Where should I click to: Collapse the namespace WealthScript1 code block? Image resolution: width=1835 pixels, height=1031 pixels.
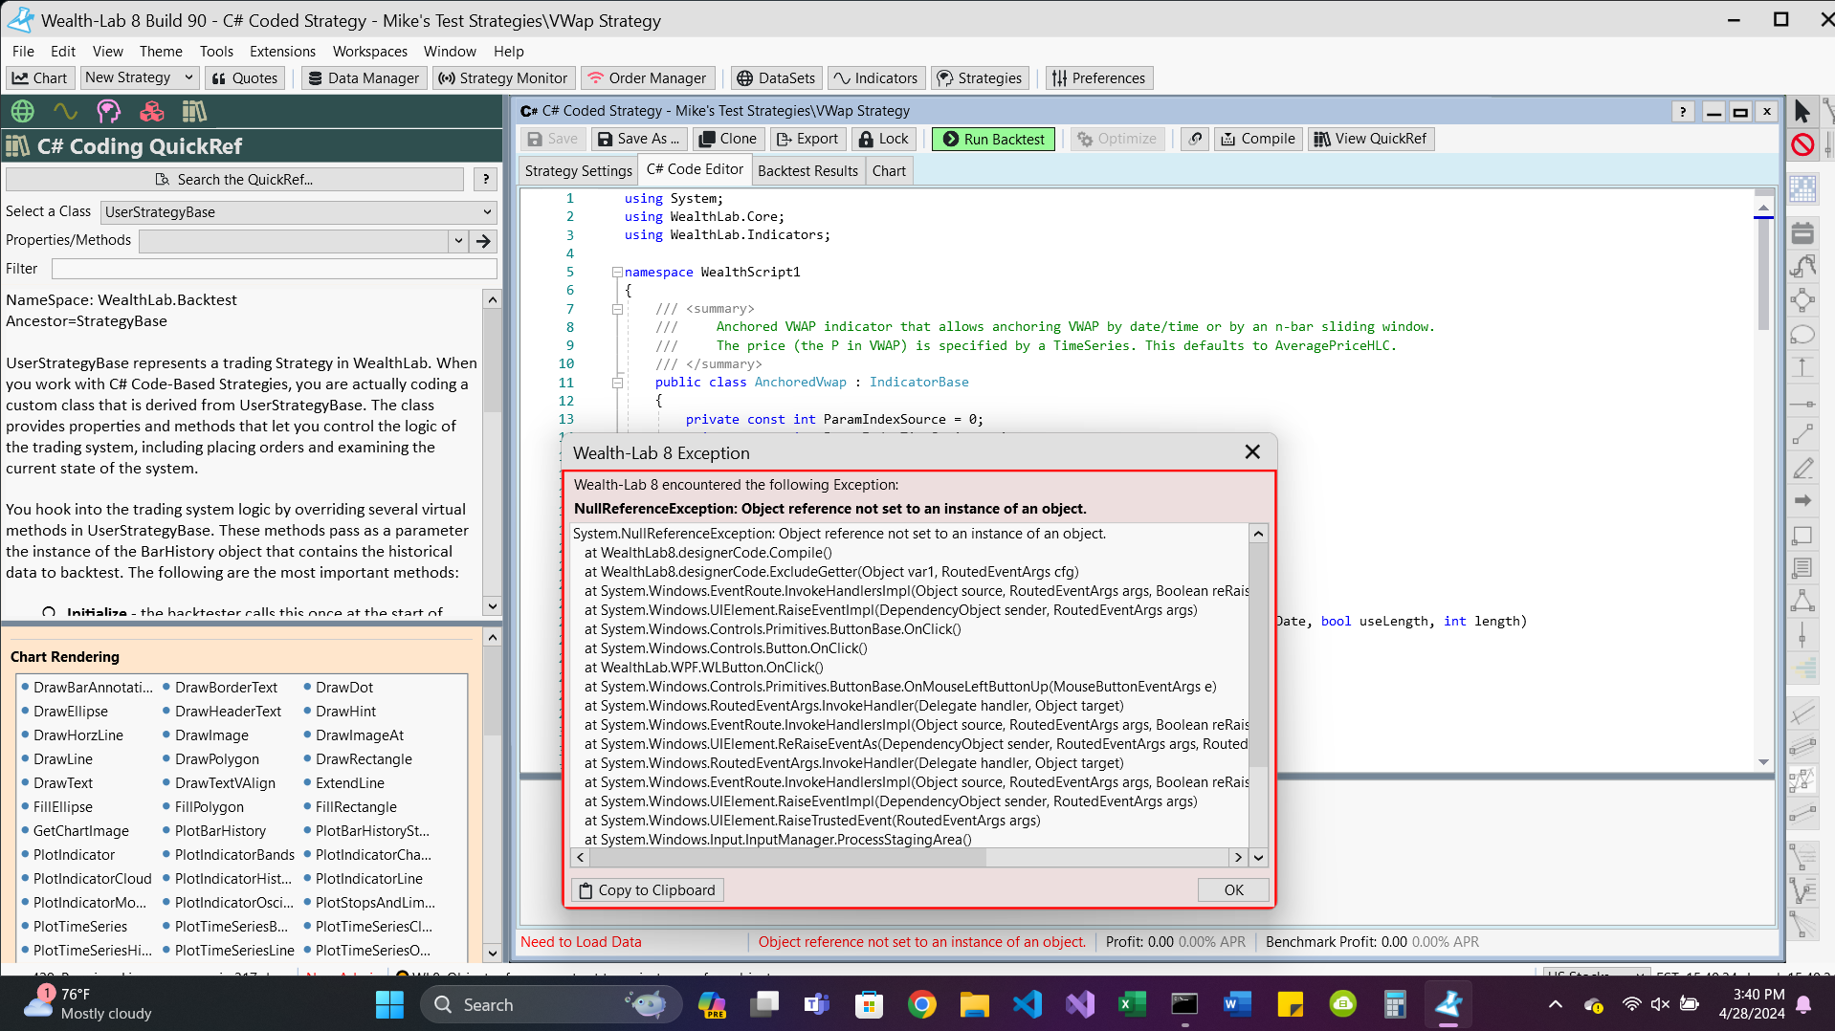tap(617, 273)
